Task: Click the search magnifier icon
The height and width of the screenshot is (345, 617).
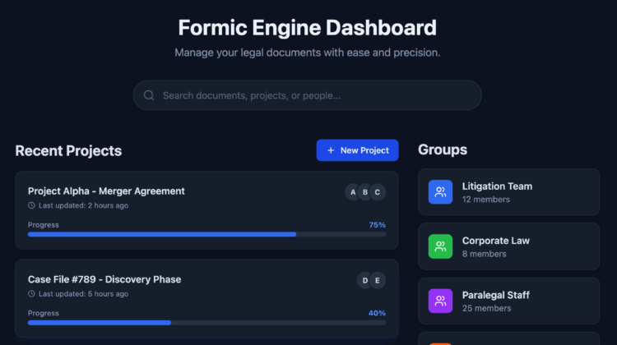Action: [x=149, y=95]
